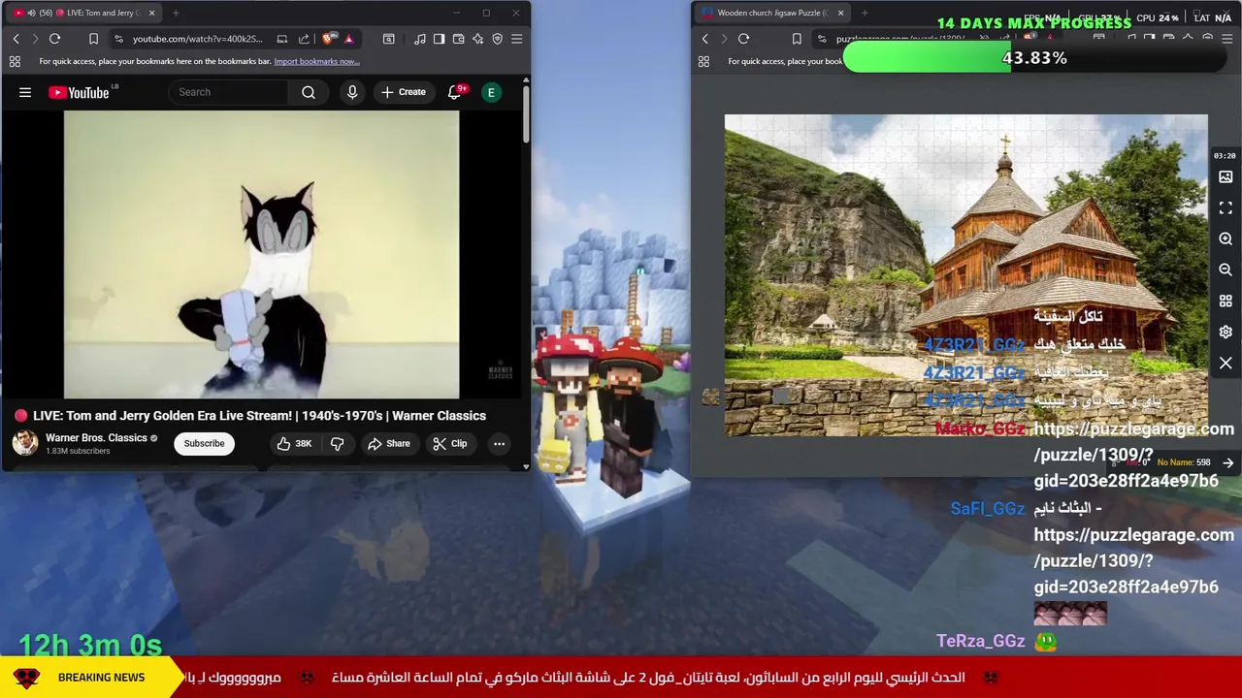Reload the YouTube page
1242x698 pixels.
54,39
